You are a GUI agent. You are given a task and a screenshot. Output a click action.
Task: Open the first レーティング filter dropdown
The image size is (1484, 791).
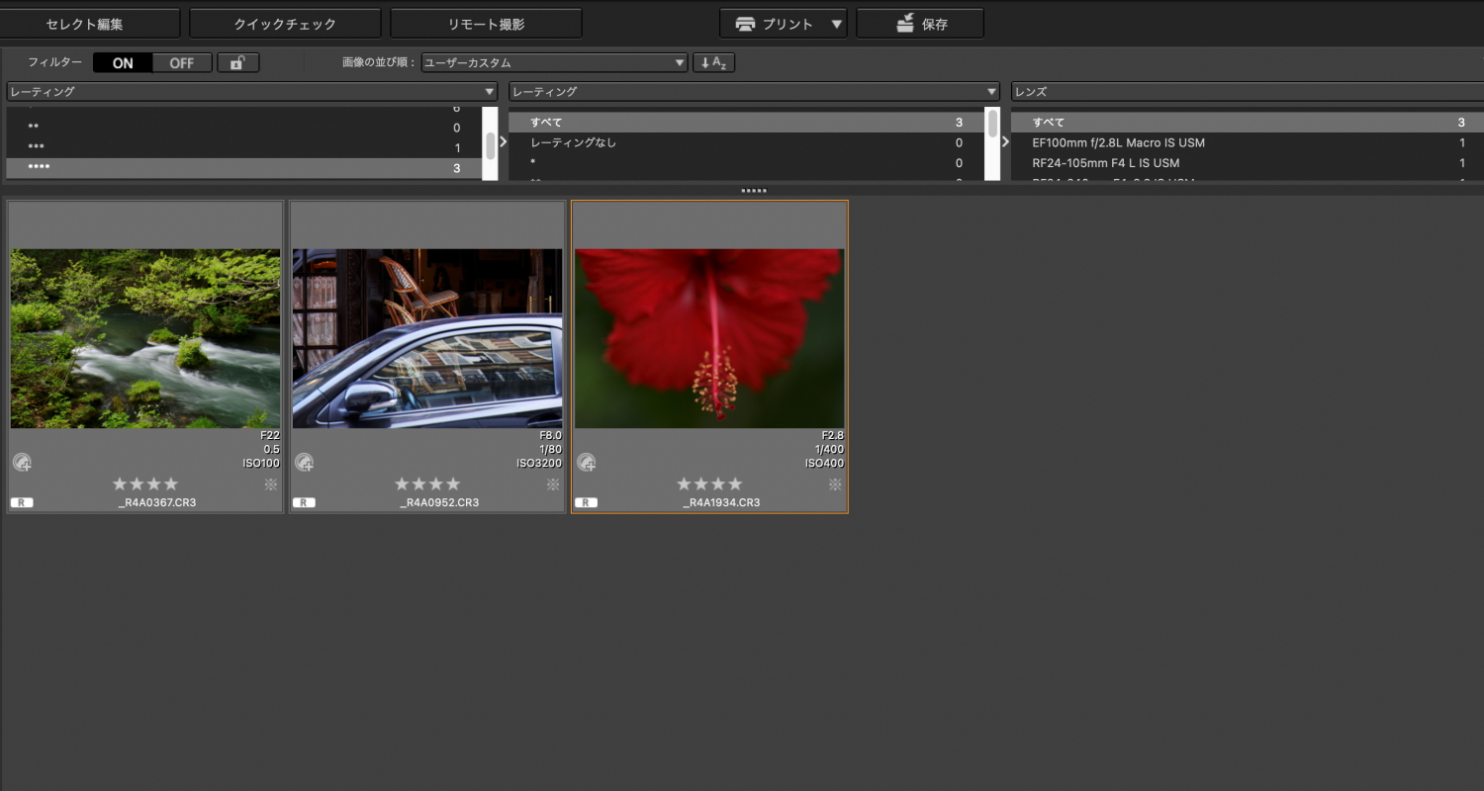[x=252, y=92]
